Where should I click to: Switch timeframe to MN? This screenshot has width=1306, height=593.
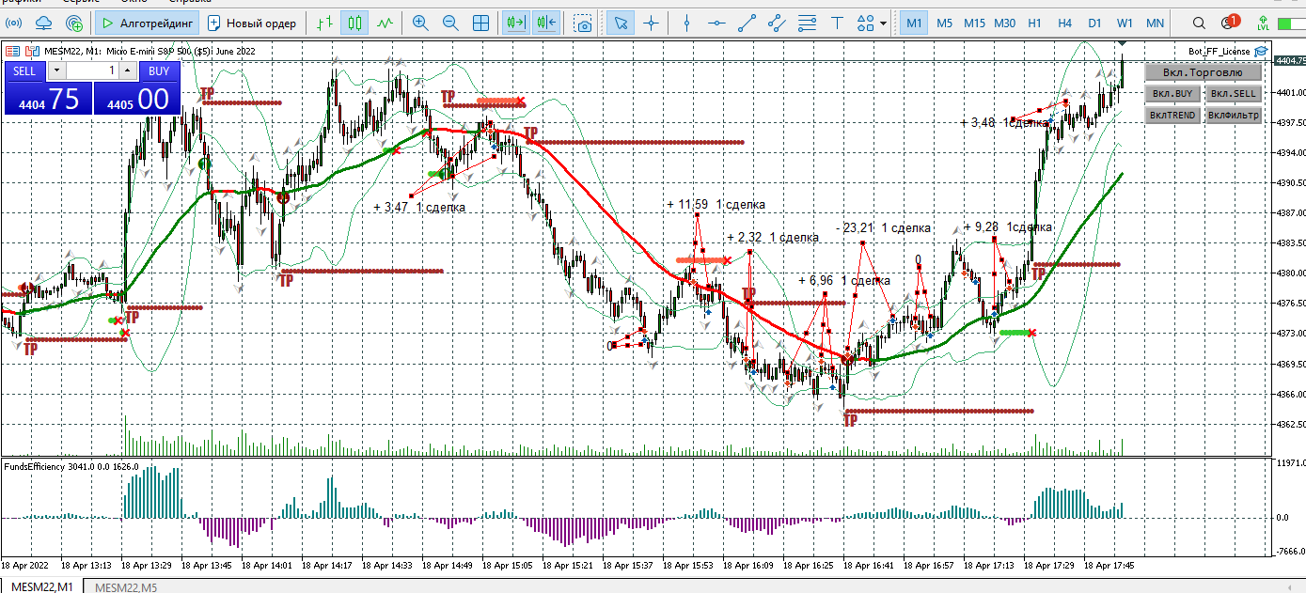click(x=1155, y=23)
